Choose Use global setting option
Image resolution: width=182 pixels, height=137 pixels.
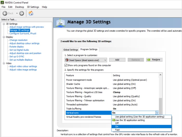click(x=141, y=117)
